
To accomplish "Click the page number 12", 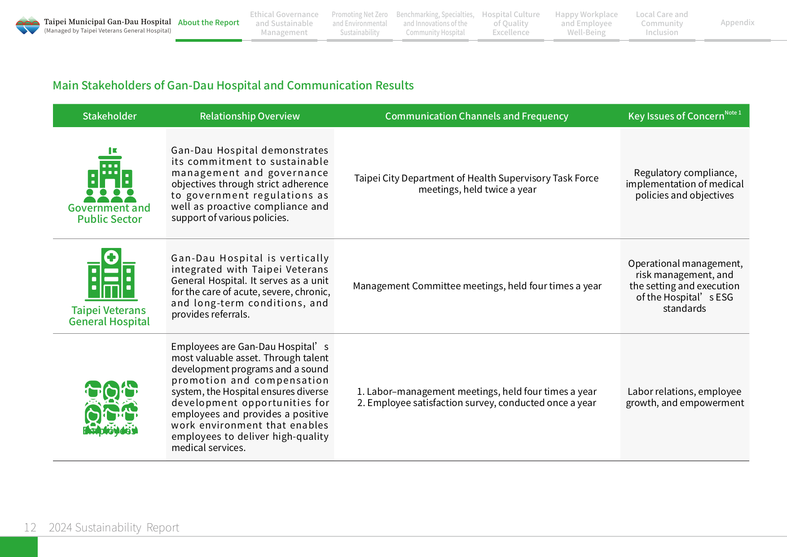I will [x=30, y=527].
